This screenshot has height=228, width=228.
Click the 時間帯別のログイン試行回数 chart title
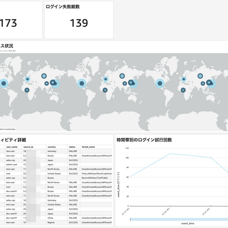[144, 140]
